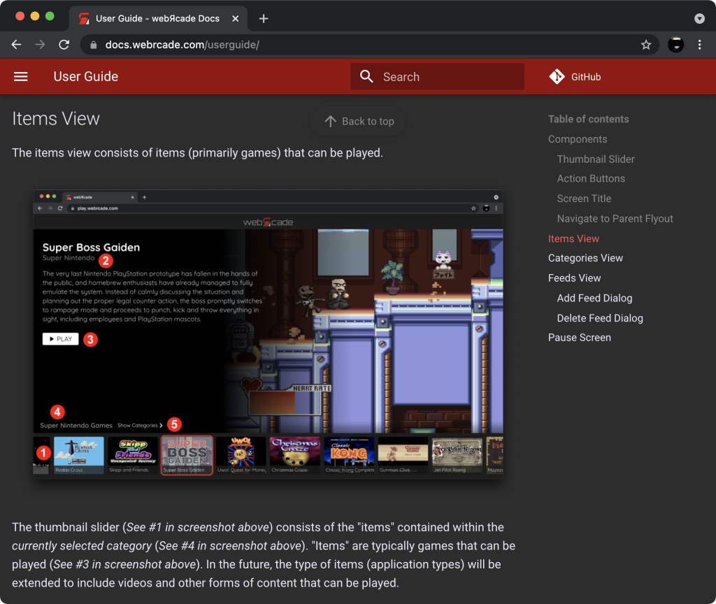Screen dimensions: 716x604
Task: Click the Back to top button
Action: 359,122
